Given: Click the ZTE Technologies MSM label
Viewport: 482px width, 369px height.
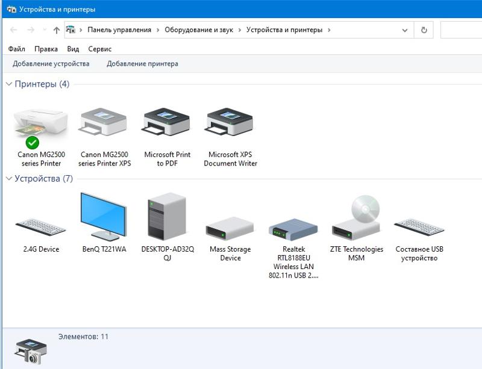Looking at the screenshot, I should (357, 253).
